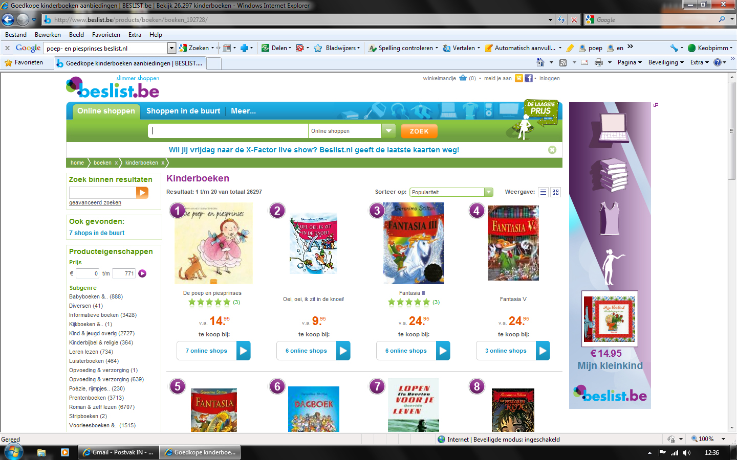
Task: Expand the Online shoppen search category dropdown
Action: [389, 131]
